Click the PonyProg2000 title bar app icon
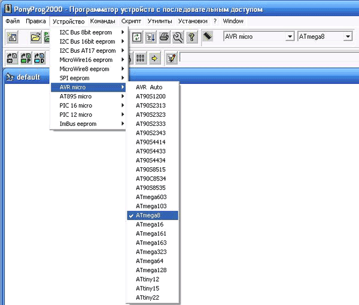Image resolution: width=359 pixels, height=305 pixels. (x=8, y=9)
